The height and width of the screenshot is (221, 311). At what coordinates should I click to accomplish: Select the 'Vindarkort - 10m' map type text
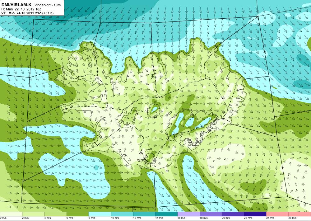point(48,5)
